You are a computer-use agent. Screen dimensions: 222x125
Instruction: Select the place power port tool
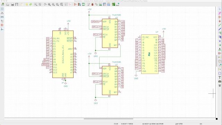point(220,21)
